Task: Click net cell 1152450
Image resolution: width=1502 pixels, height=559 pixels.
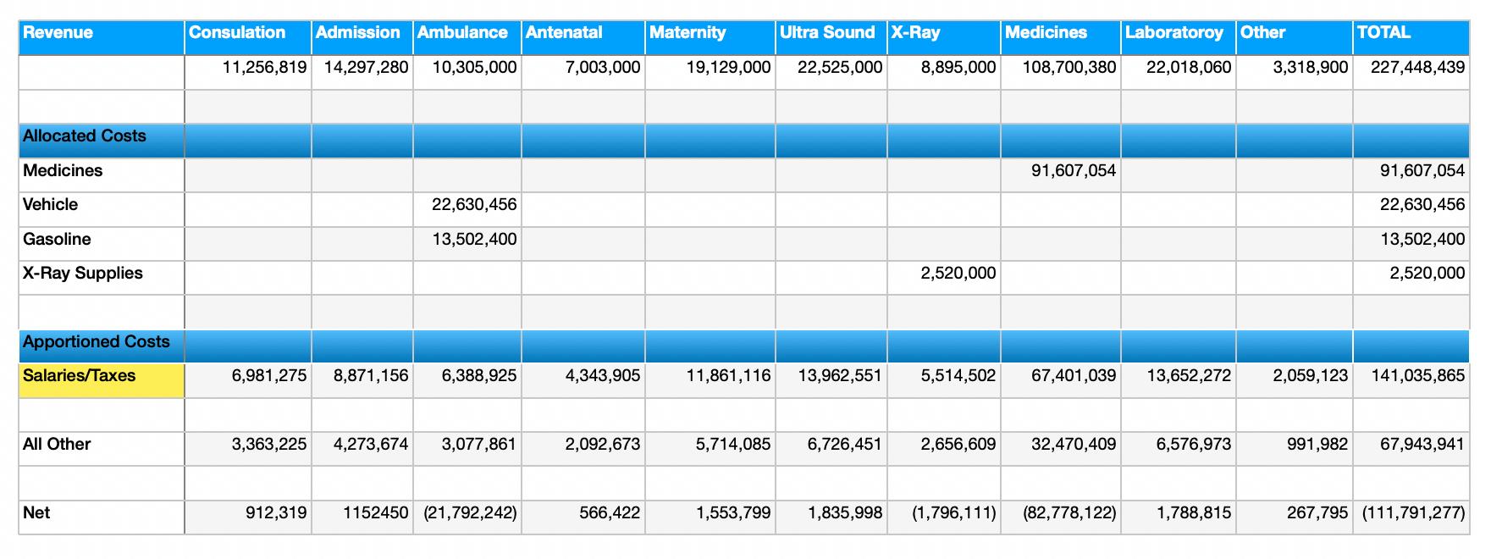Action: pos(362,517)
